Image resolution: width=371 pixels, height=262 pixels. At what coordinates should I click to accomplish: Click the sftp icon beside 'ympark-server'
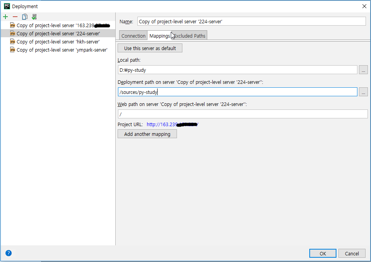12,50
